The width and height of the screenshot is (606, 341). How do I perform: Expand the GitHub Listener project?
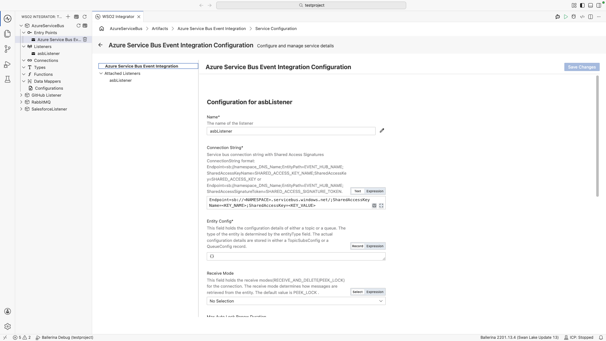[21, 95]
